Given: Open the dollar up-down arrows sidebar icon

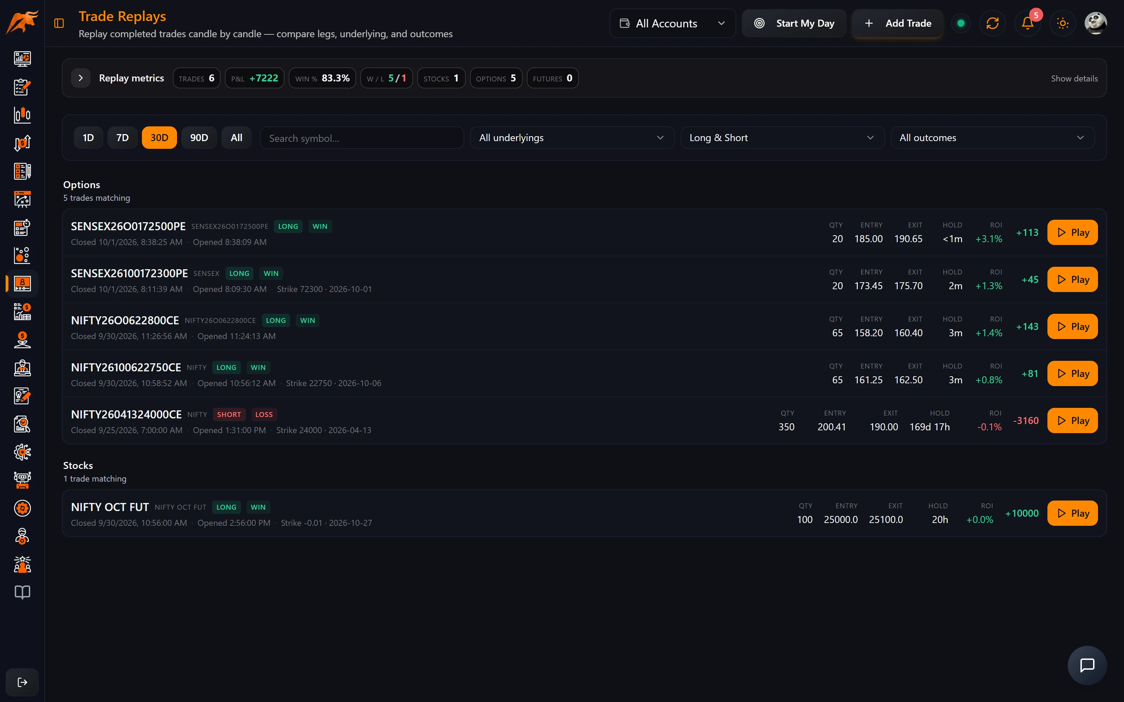Looking at the screenshot, I should [22, 143].
